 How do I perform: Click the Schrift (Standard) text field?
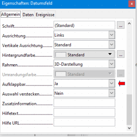(84, 25)
